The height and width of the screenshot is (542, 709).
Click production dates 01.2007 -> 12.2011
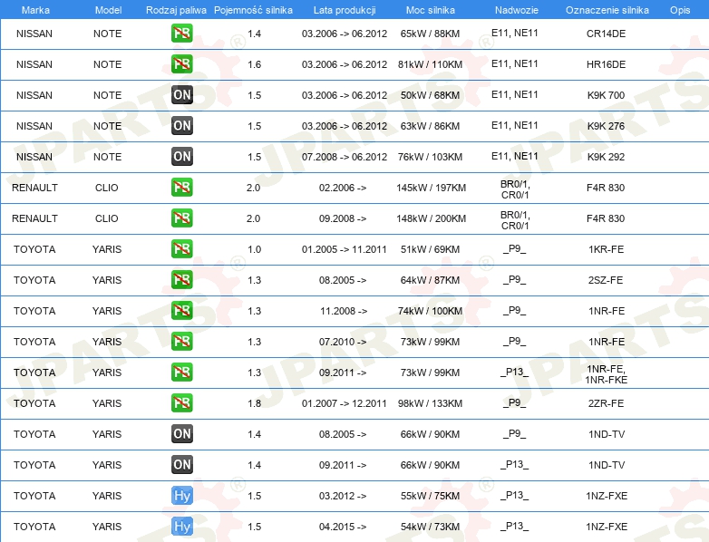point(345,403)
